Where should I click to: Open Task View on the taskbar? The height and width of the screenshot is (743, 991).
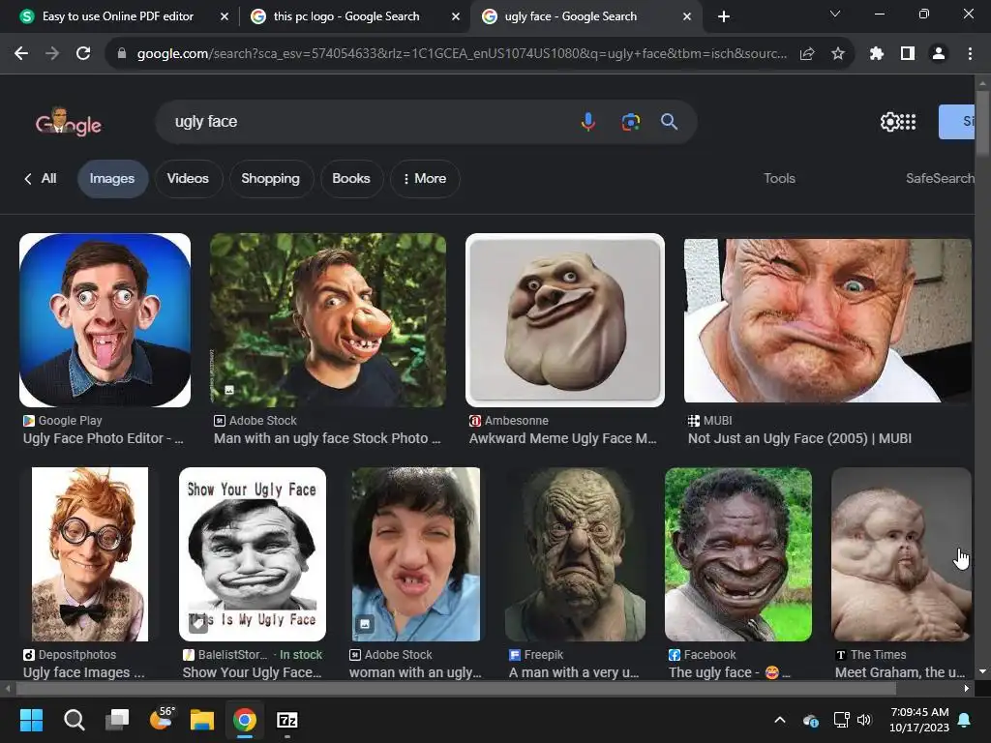click(117, 720)
